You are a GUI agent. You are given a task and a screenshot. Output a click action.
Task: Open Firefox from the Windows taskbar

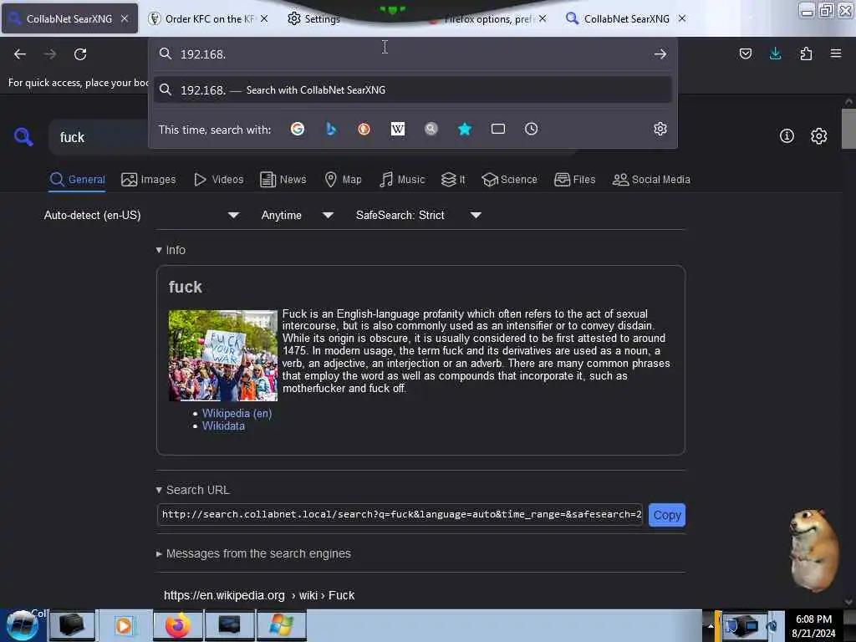click(x=178, y=625)
